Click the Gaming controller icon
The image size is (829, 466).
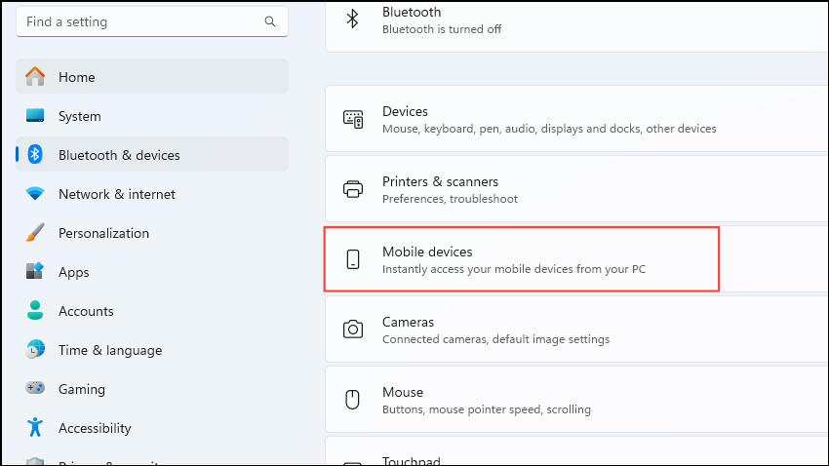[35, 389]
